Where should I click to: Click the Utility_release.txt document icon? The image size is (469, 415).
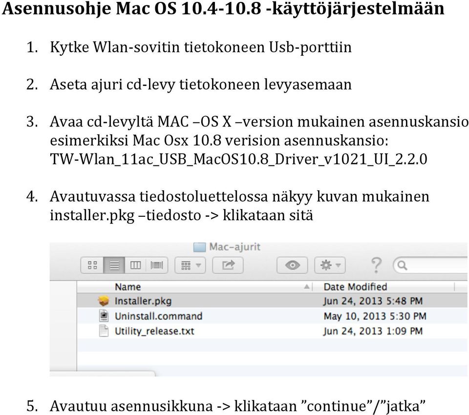tap(104, 331)
